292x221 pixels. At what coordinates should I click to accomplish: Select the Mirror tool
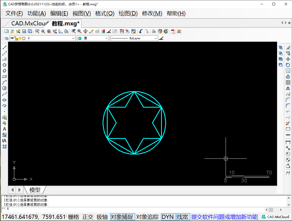(288, 88)
